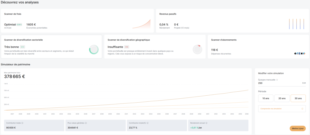Viewport: 310px width, 135px height.
Task: Click the green sector diversification donut chart
Action: tap(94, 50)
